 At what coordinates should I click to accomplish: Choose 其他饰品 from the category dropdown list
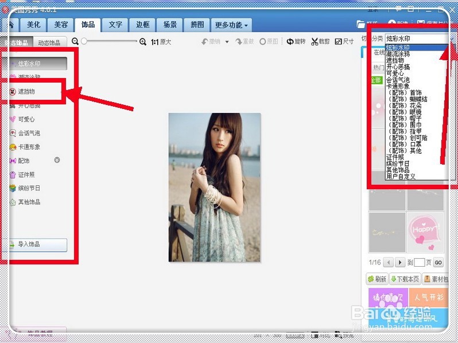click(x=398, y=170)
